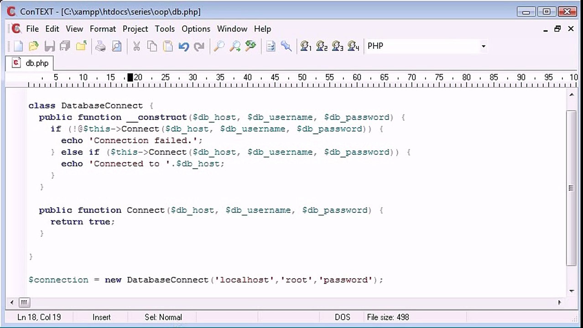
Task: Open the Help menu
Action: point(262,29)
